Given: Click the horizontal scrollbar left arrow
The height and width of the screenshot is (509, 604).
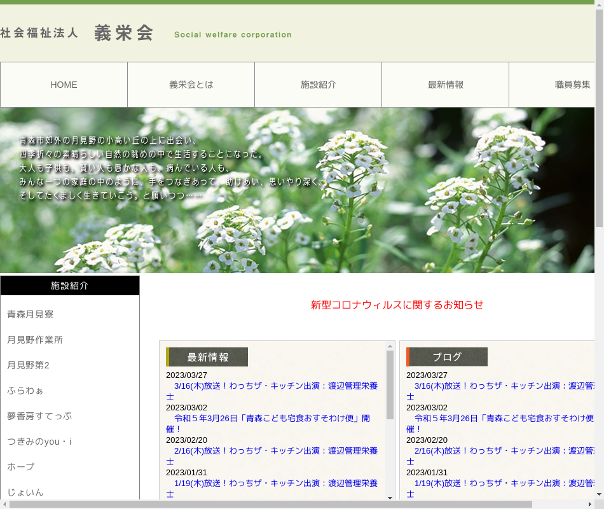Looking at the screenshot, I should (4, 504).
